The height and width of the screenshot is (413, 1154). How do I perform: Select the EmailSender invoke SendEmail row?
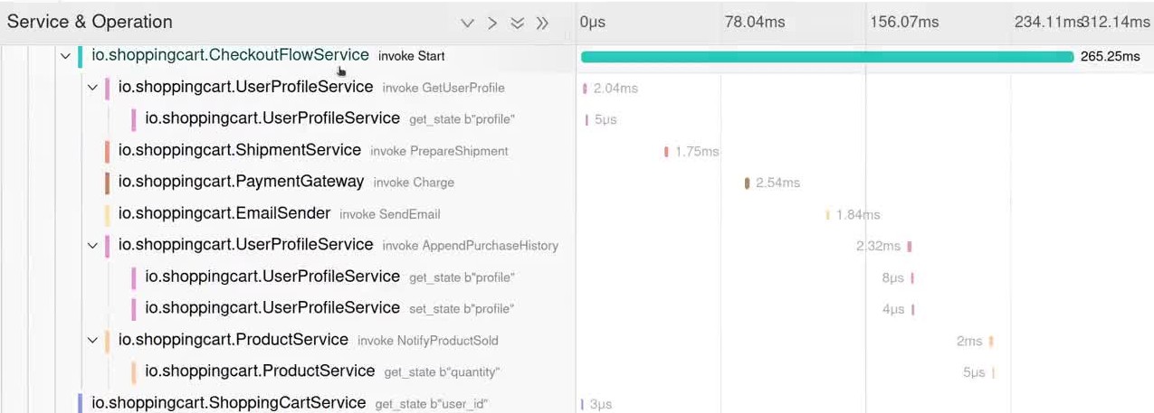[224, 213]
